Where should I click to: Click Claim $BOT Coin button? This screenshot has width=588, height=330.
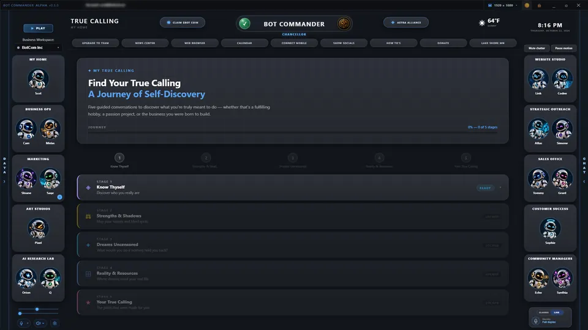[183, 23]
